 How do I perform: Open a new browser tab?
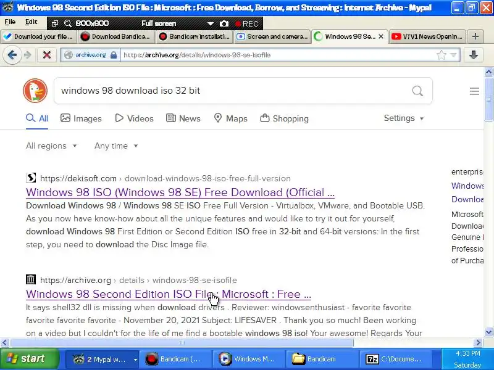point(475,36)
